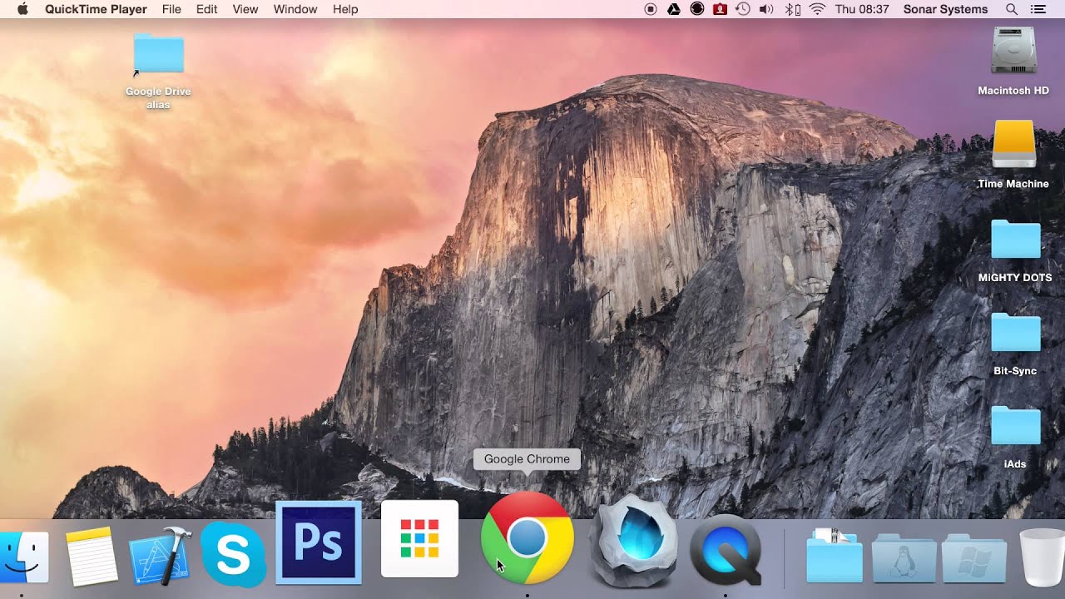1065x599 pixels.
Task: Switch to QuickTime Player in the Dock
Action: pos(726,549)
